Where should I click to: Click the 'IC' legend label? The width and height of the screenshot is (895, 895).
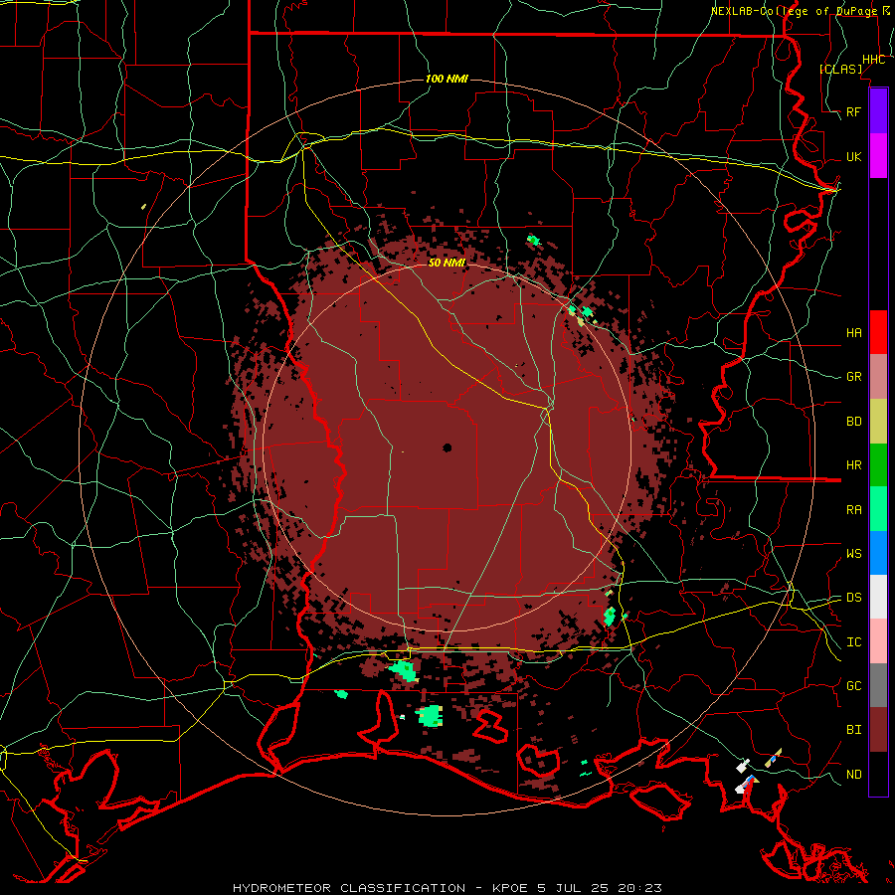point(853,641)
